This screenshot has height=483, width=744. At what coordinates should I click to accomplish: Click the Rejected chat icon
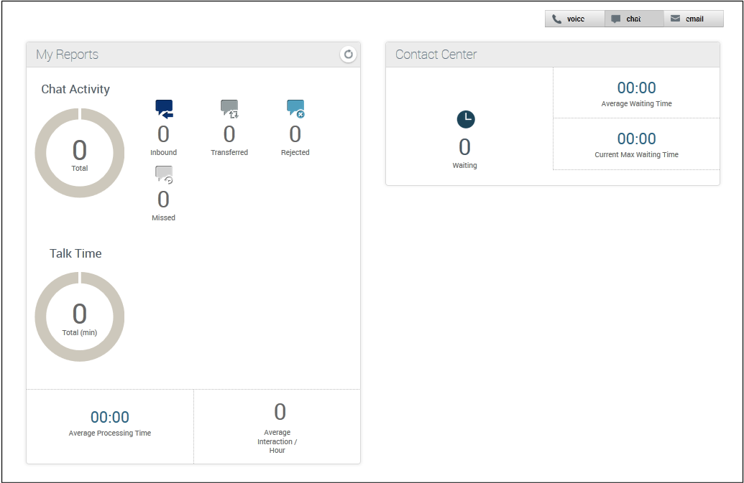(x=295, y=109)
